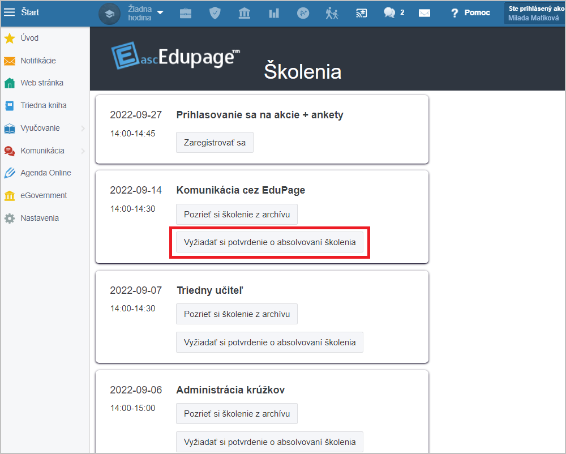Click the question mark help icon
The width and height of the screenshot is (566, 454).
coord(454,14)
